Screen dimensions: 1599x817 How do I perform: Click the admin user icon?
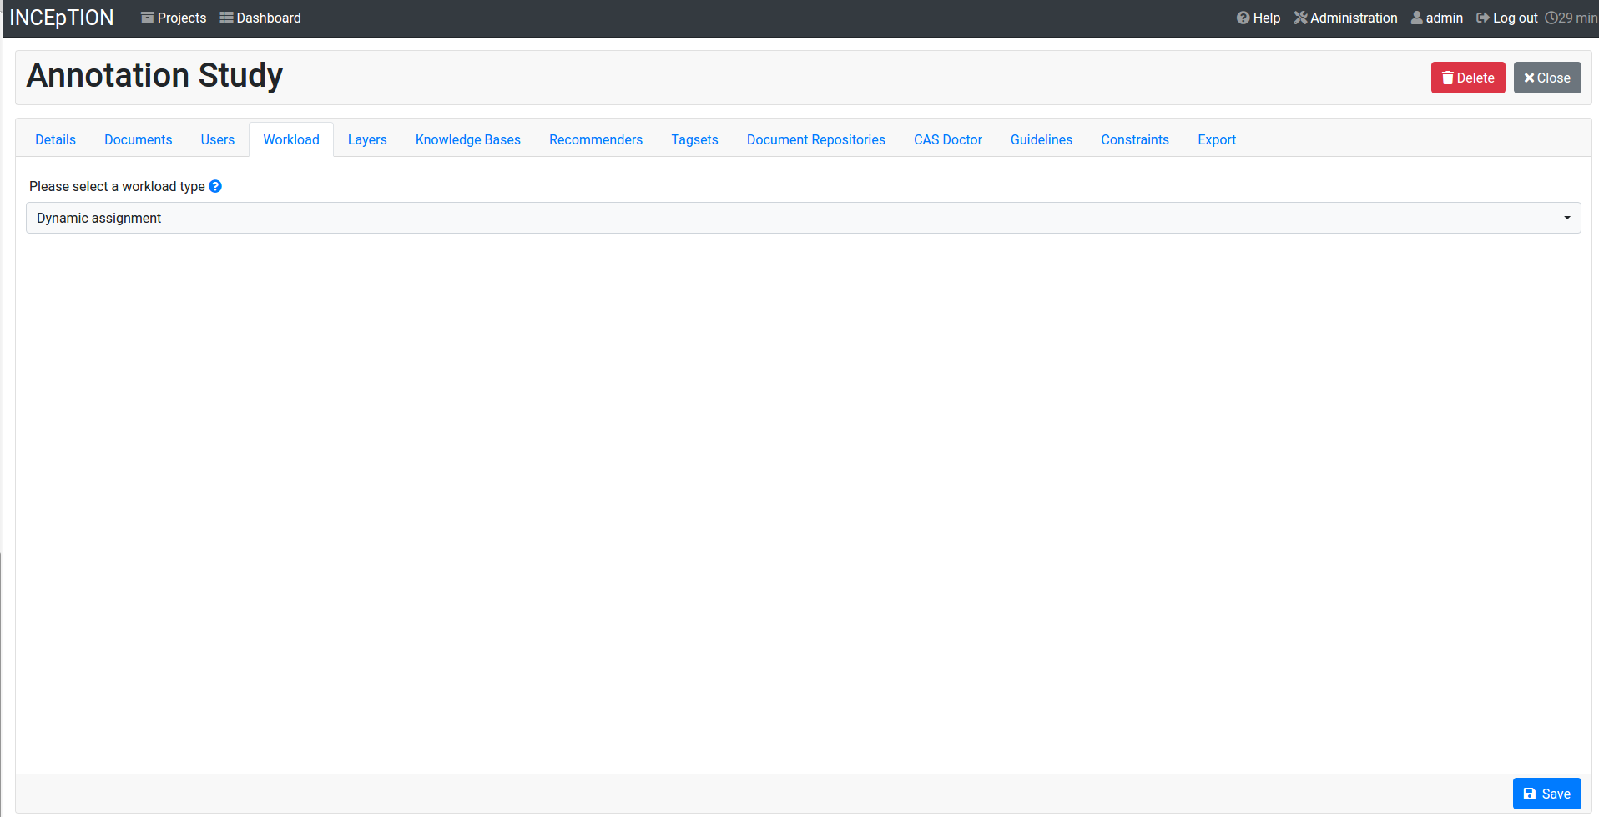point(1416,18)
